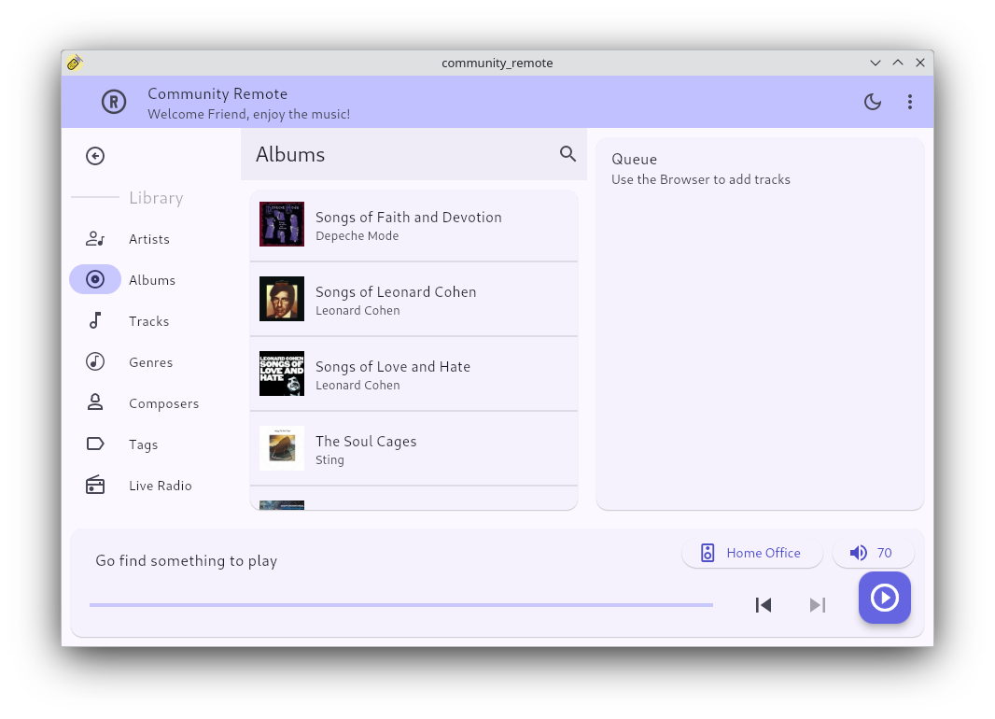This screenshot has width=995, height=719.
Task: Click the Community Remote R logo icon
Action: coord(114,102)
